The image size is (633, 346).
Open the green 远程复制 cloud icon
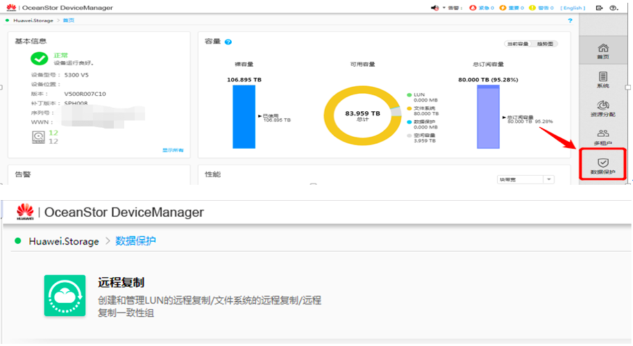coord(65,295)
